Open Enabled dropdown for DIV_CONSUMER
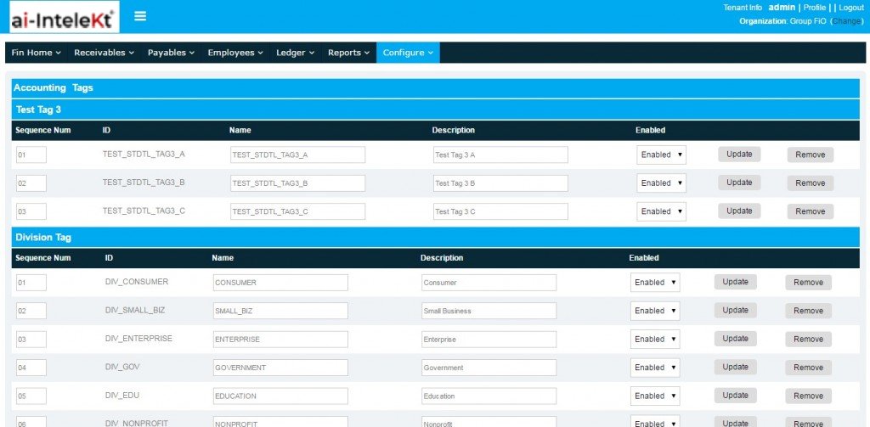 (x=655, y=283)
